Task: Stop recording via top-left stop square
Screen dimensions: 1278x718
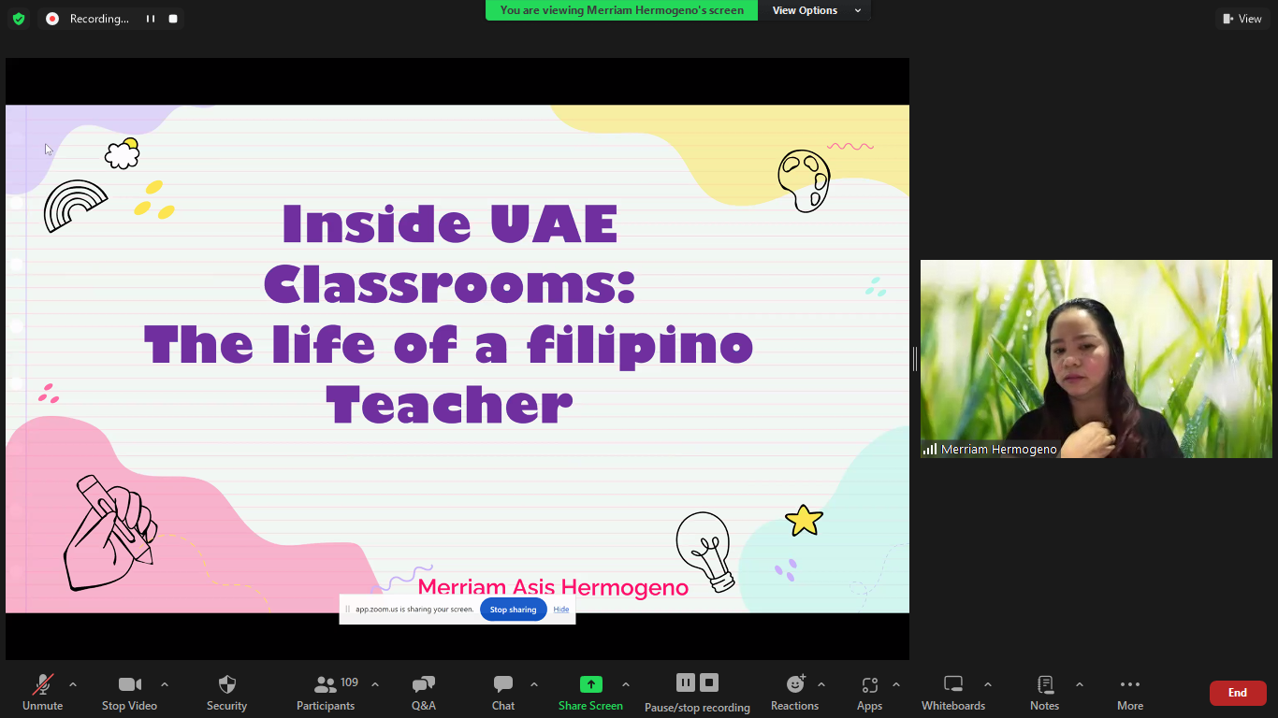Action: click(x=173, y=19)
